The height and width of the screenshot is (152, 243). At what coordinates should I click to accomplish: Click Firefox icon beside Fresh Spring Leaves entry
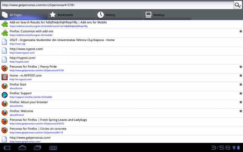[x=5, y=122]
